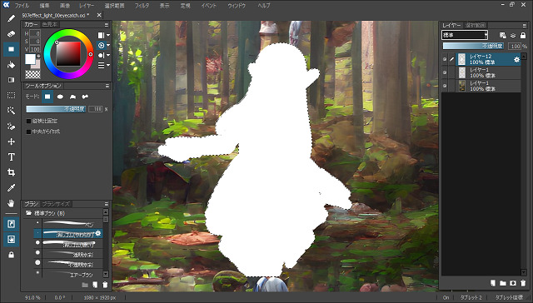Click the layer opacity slider
Image resolution: width=533 pixels, height=303 pixels.
point(473,46)
